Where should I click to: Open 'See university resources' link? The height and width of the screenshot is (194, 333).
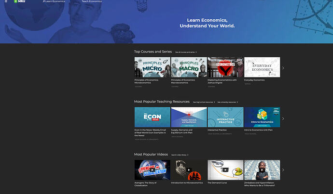click(x=227, y=102)
